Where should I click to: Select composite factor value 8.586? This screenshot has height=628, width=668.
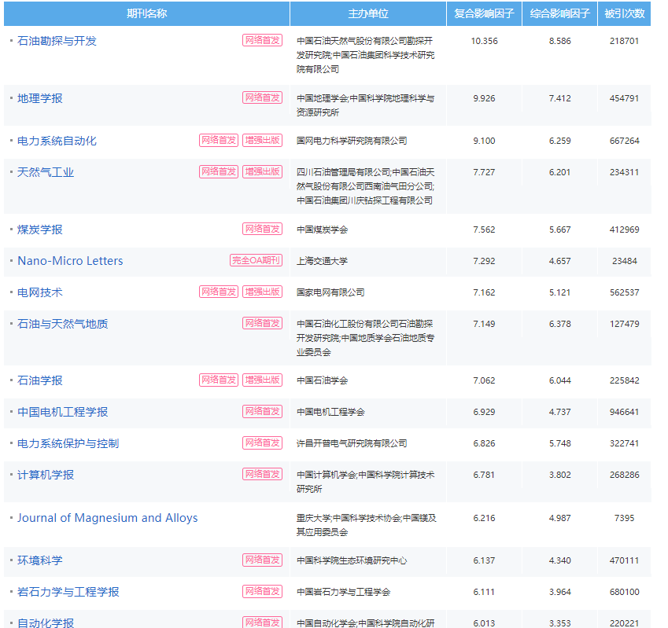pyautogui.click(x=559, y=41)
